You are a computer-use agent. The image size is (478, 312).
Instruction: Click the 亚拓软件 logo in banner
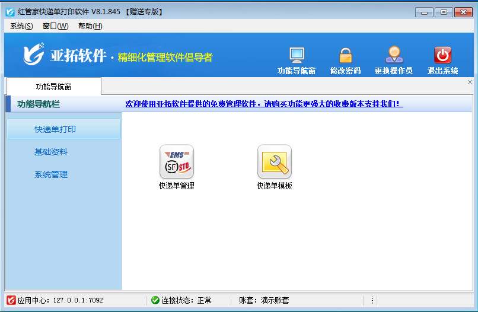(34, 55)
